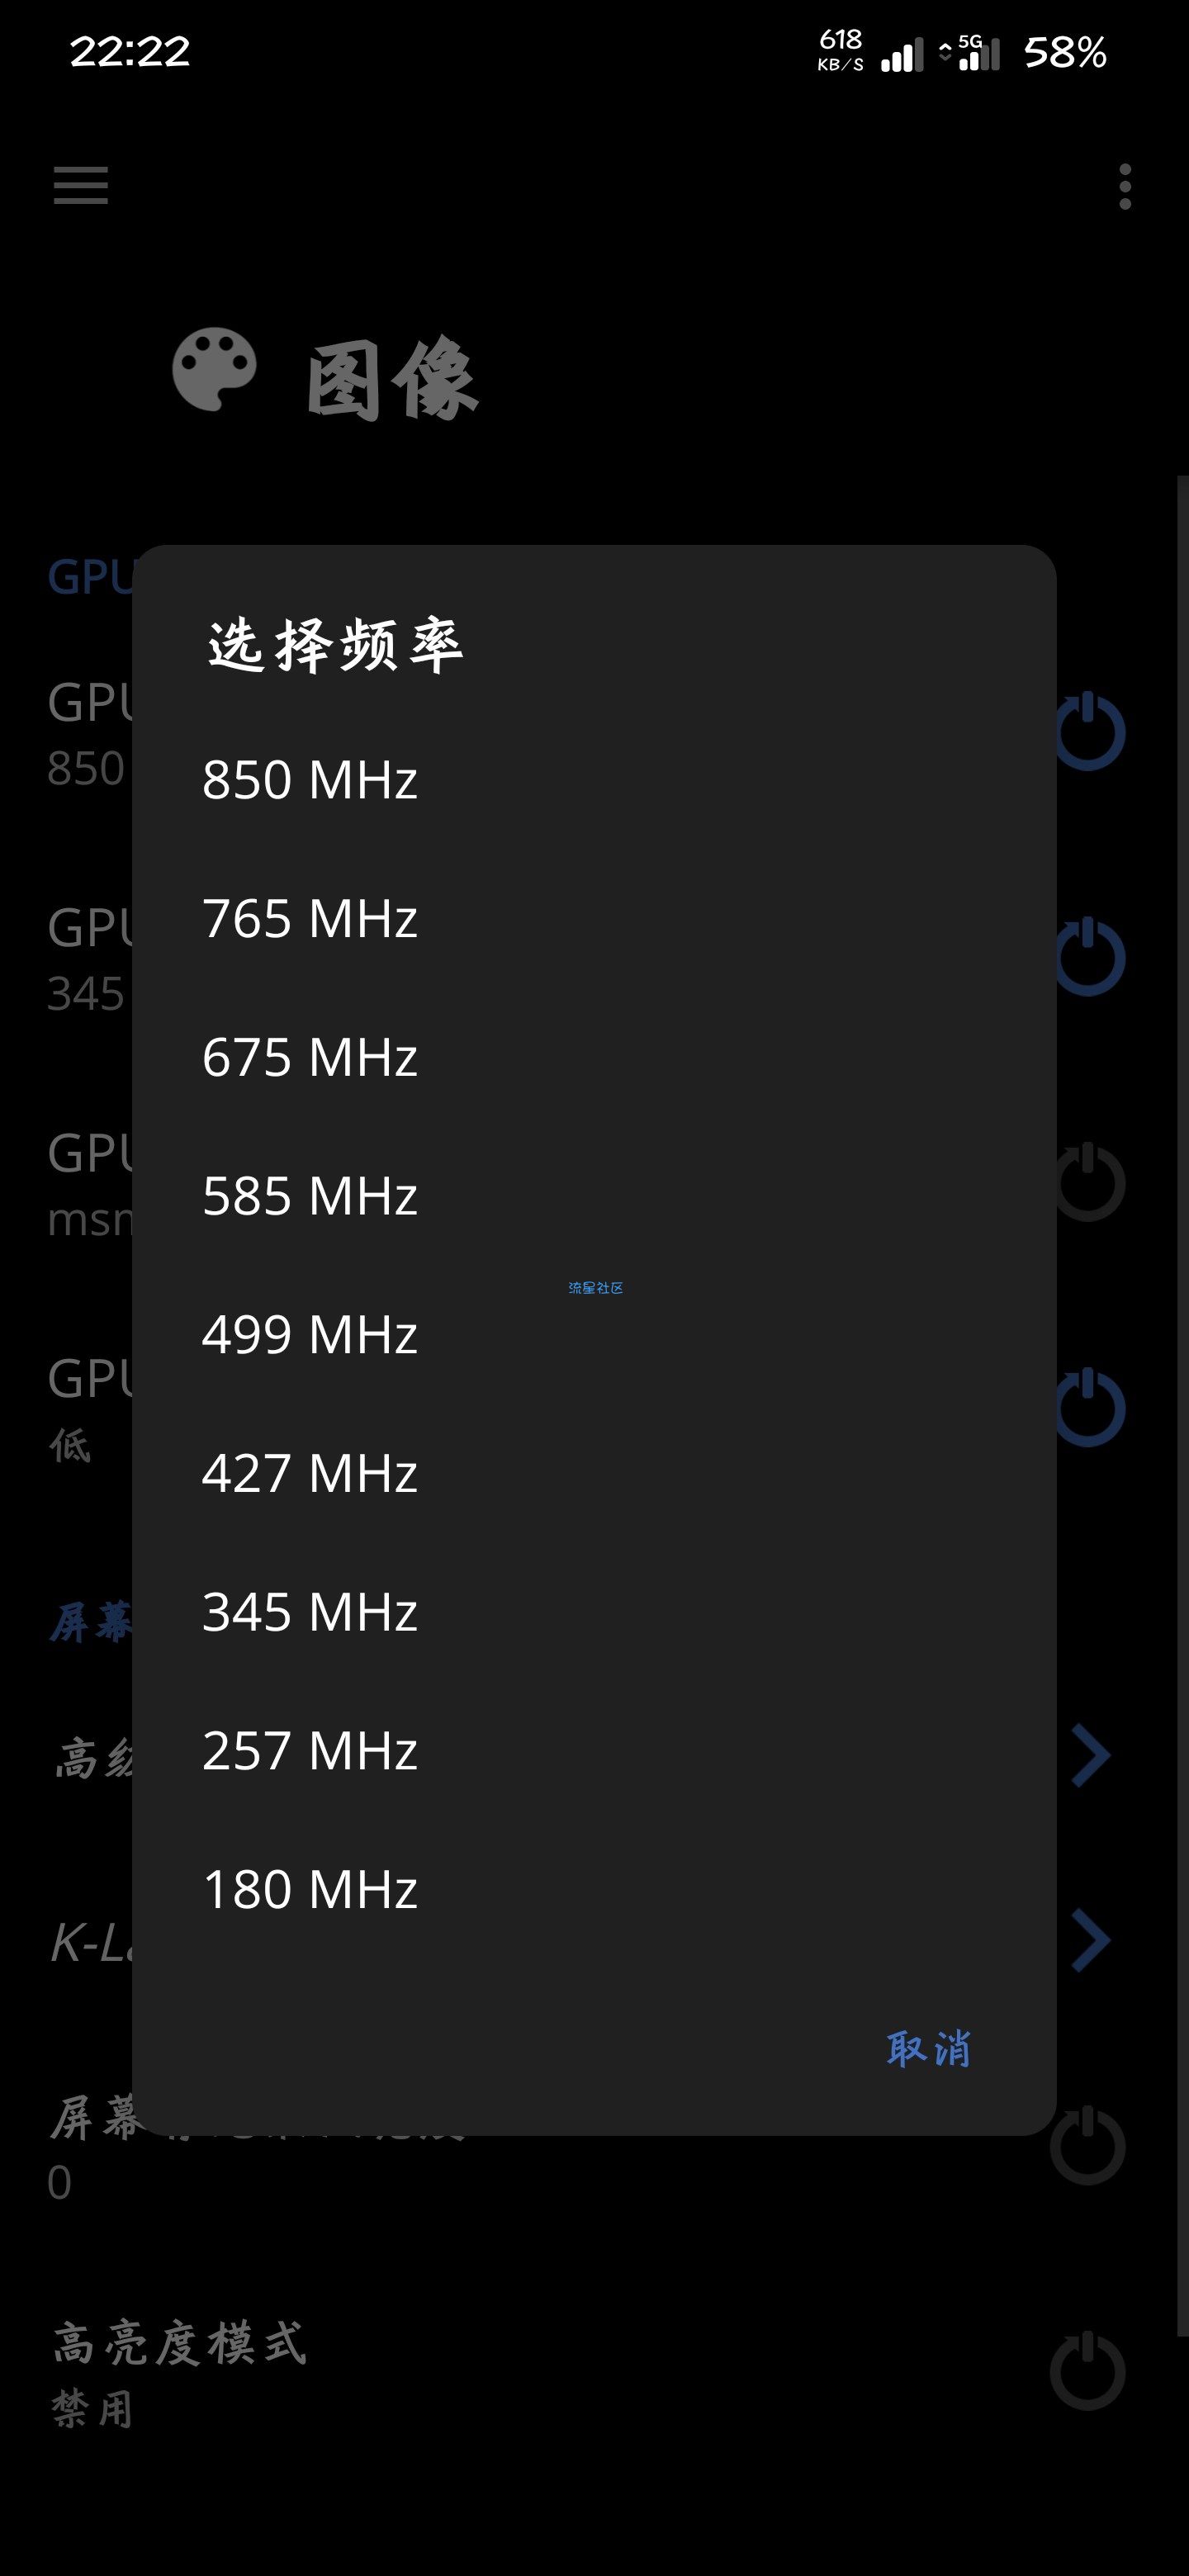Viewport: 1189px width, 2576px height.
Task: Pick 180 MHz from the list
Action: point(310,1890)
